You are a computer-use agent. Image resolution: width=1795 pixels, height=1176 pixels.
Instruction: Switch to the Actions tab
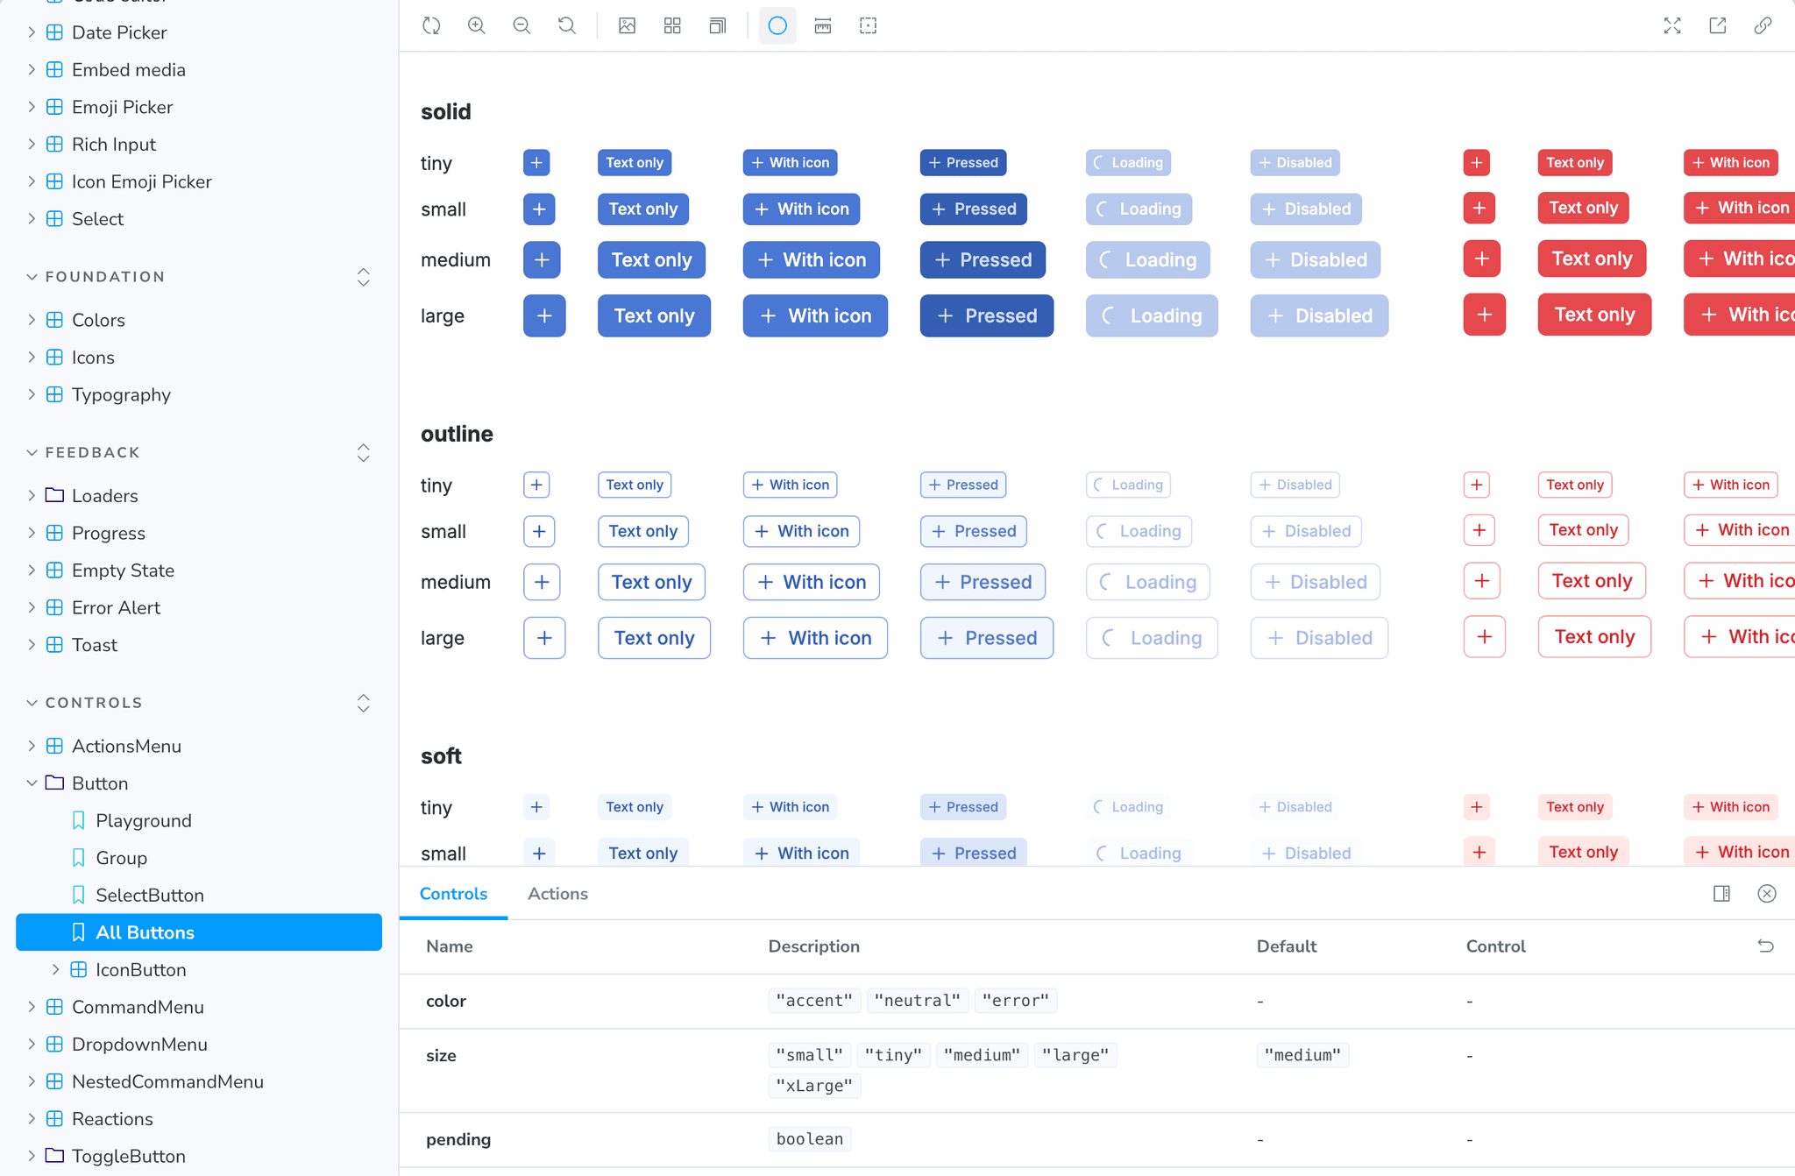click(557, 894)
